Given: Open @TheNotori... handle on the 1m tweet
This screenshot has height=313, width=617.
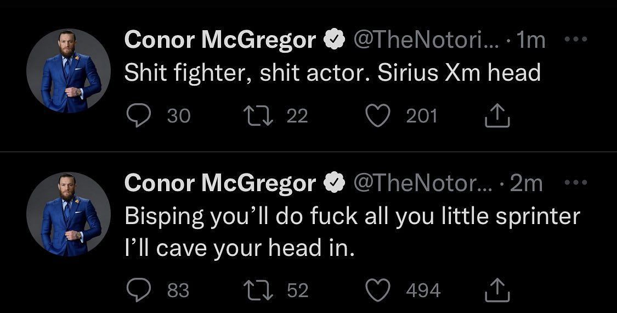Looking at the screenshot, I should (426, 40).
